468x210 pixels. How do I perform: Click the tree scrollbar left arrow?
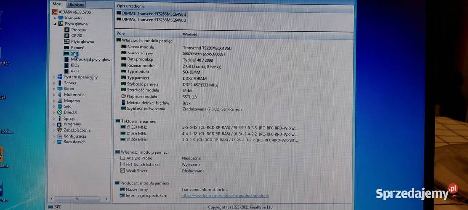(52, 198)
